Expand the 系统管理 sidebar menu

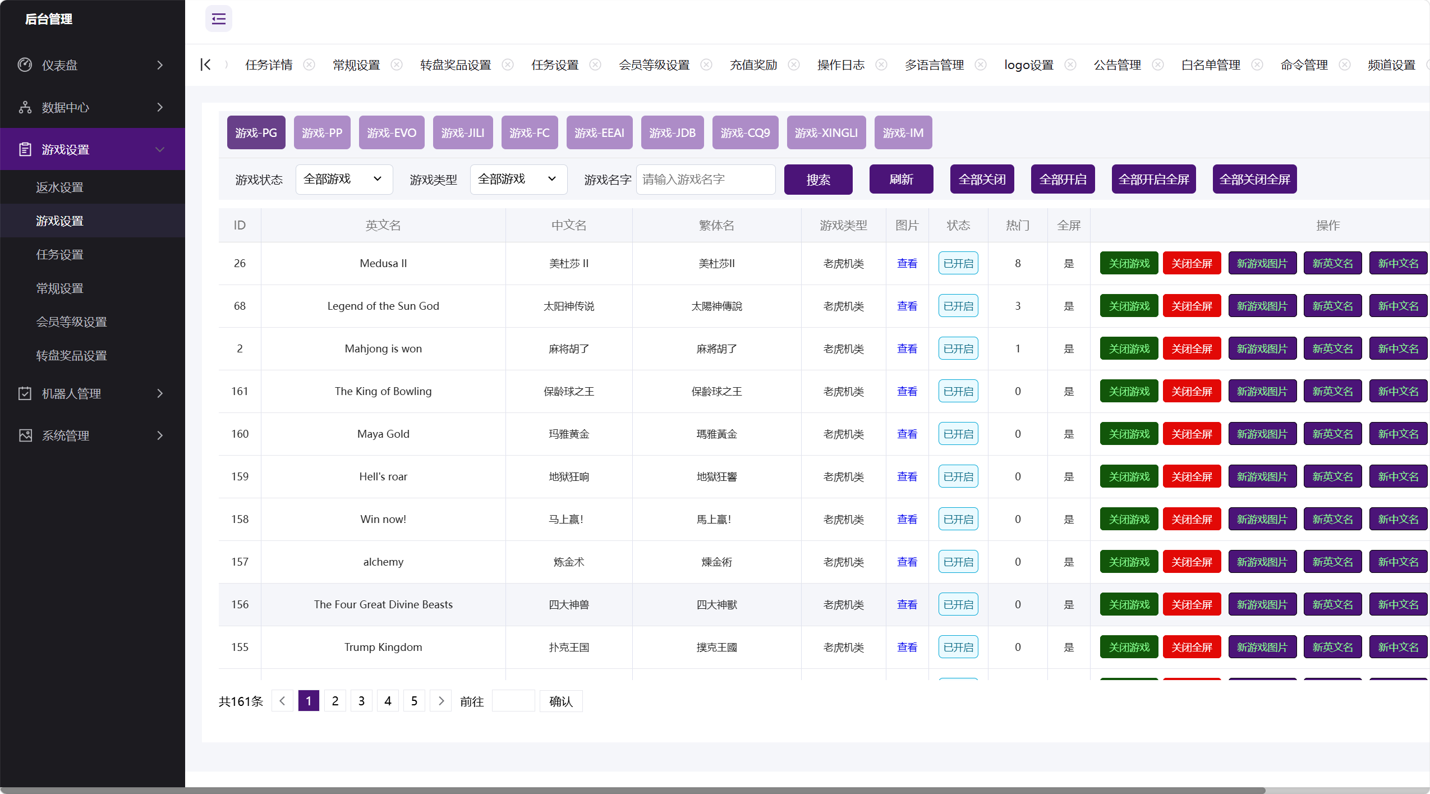tap(93, 435)
